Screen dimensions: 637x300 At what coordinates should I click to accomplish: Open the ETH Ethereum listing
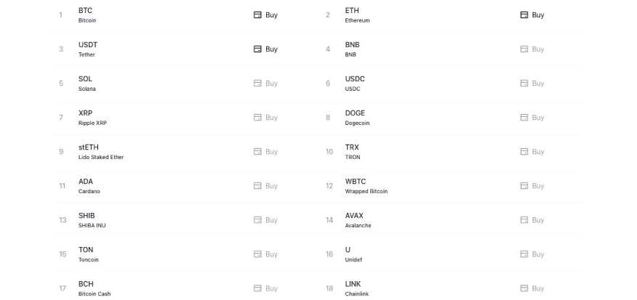tap(356, 15)
